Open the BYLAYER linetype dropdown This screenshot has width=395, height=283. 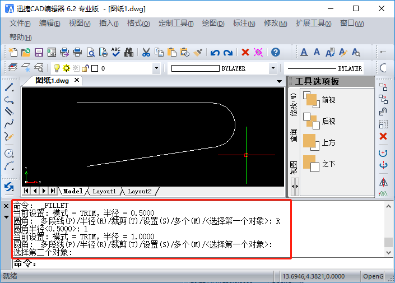(324, 68)
